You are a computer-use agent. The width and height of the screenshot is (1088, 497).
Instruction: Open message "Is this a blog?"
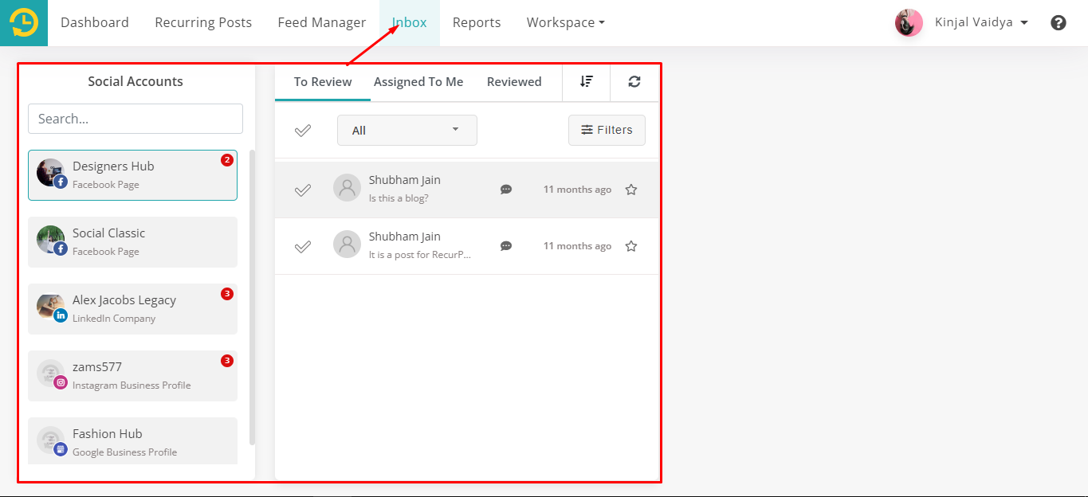point(467,190)
